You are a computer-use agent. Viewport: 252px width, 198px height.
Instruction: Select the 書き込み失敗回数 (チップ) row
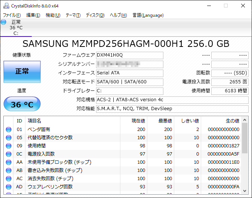[123, 170]
